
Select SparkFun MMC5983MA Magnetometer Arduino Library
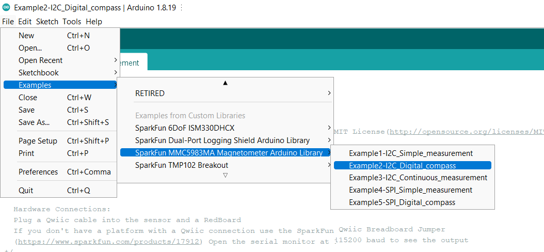coord(226,153)
